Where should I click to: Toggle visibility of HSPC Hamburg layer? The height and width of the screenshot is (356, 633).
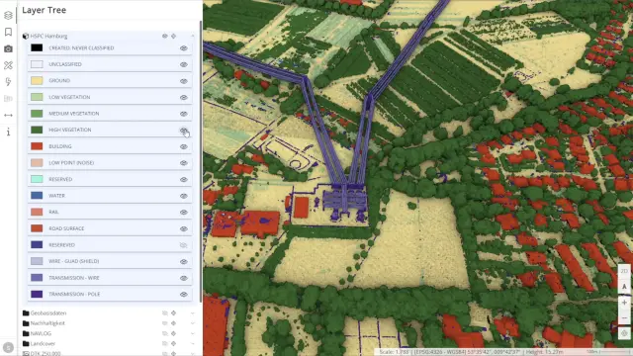[x=165, y=36]
